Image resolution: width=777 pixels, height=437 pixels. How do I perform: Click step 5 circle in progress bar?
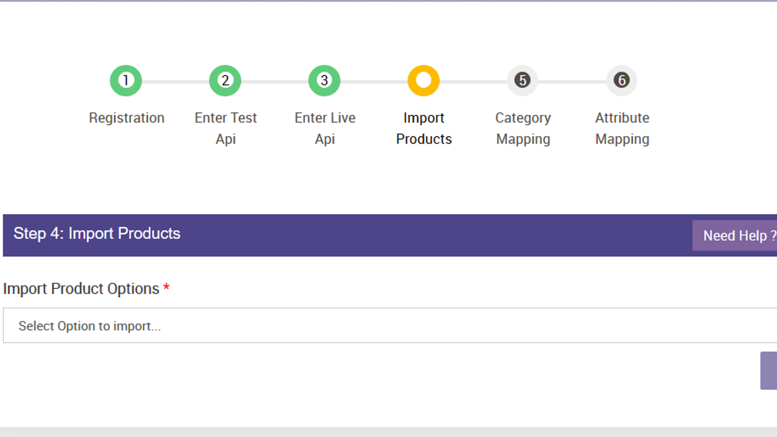pos(523,80)
